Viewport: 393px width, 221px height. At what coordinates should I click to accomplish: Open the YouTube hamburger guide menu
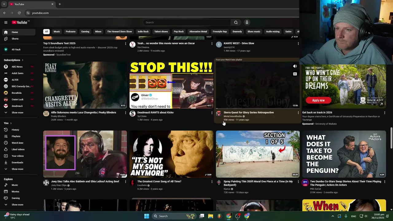point(6,22)
